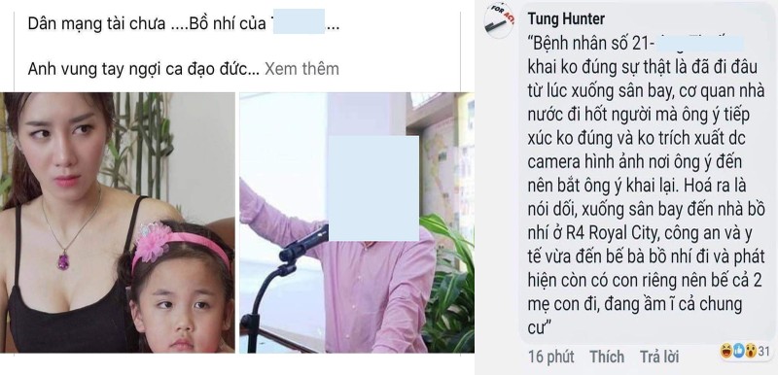Expand post text with Xem thêm
778x375 pixels.
coord(301,69)
